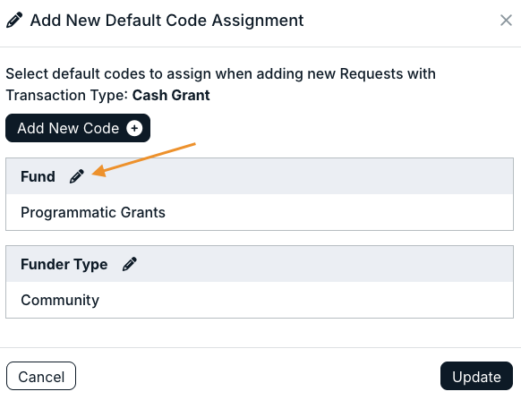Click the Update button

point(476,376)
